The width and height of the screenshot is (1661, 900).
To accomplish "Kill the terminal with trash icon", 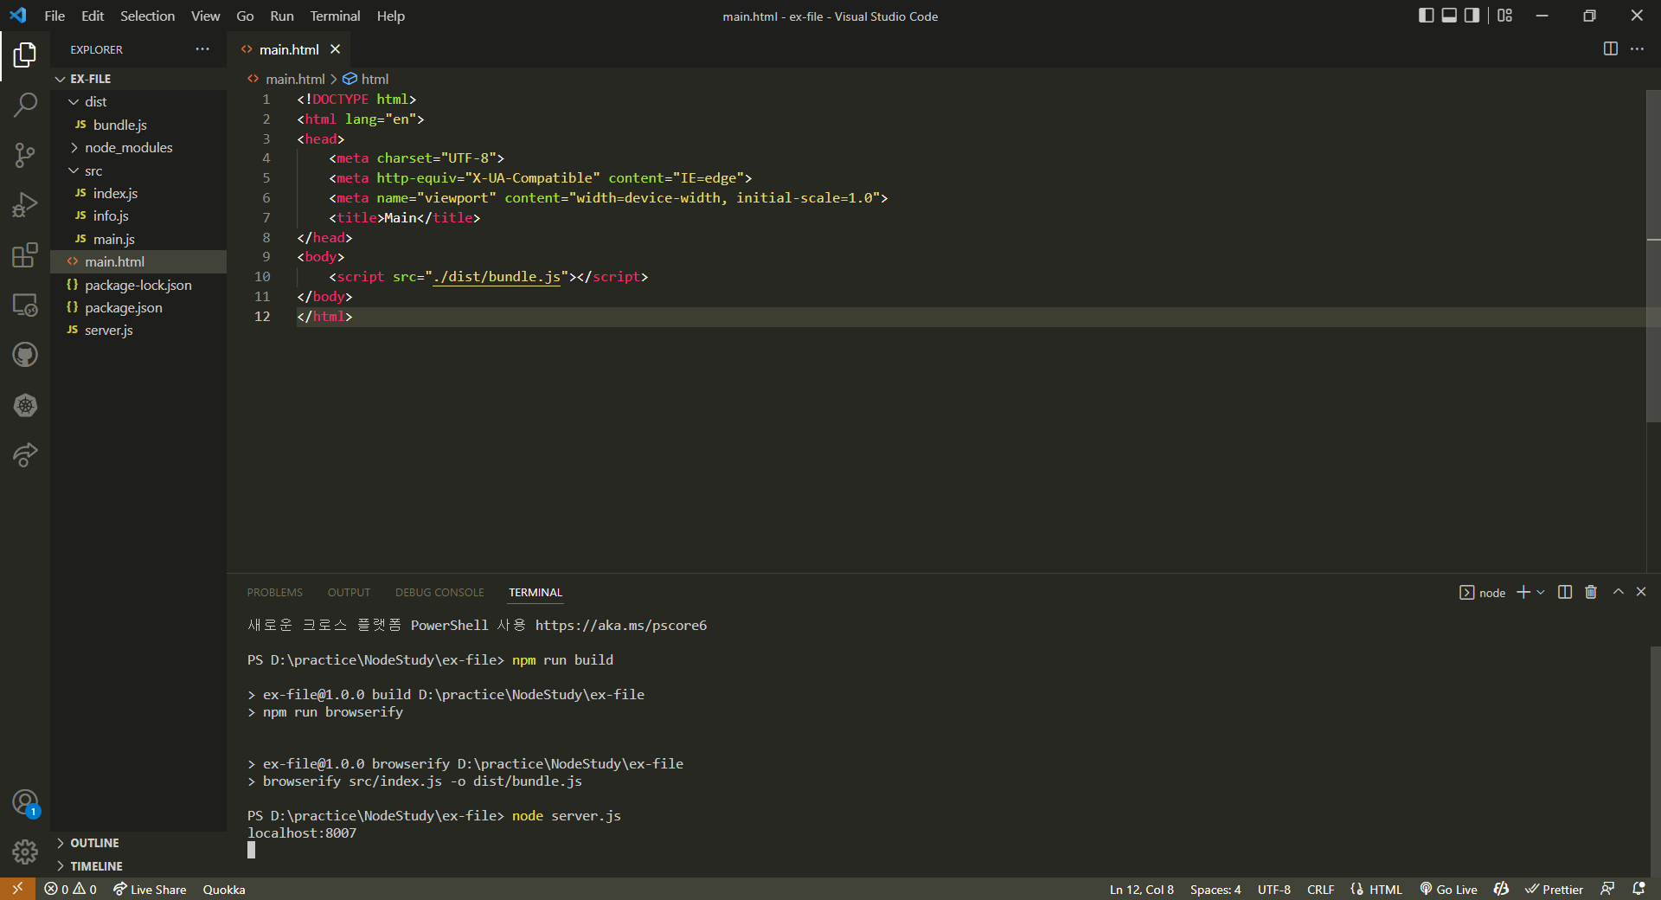I will pyautogui.click(x=1591, y=592).
